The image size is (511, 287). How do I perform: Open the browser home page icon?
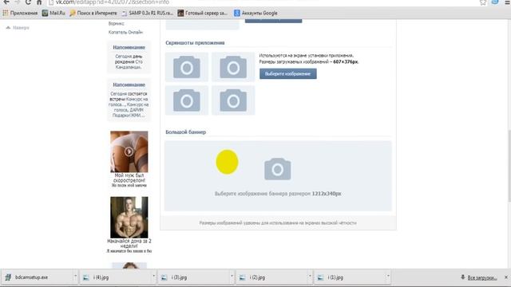[39, 2]
